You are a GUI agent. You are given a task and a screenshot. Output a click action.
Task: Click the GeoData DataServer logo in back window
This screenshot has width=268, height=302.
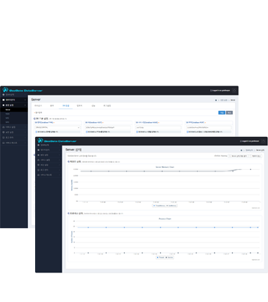coord(22,90)
